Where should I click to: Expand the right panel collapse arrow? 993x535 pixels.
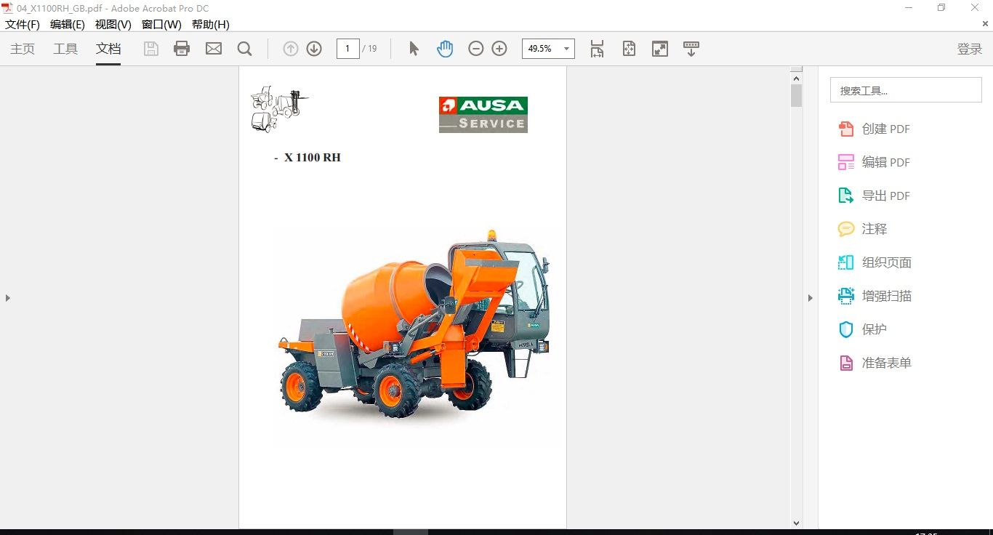click(x=810, y=297)
